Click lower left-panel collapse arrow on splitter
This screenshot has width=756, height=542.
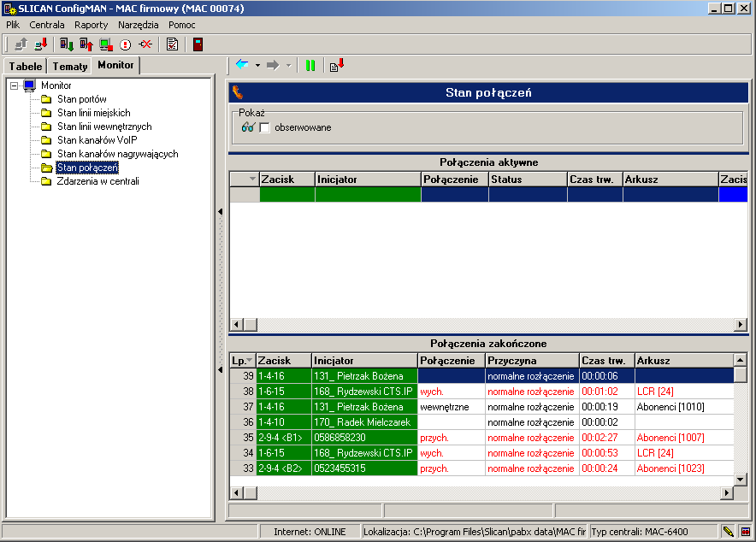click(x=221, y=370)
